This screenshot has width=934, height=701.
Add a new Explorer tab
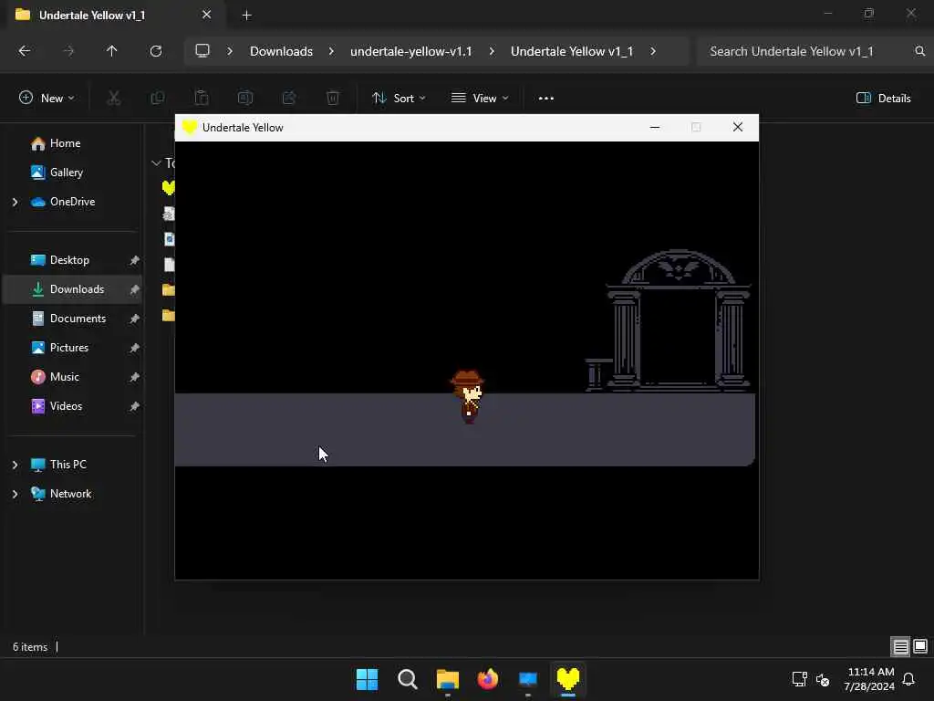(246, 16)
